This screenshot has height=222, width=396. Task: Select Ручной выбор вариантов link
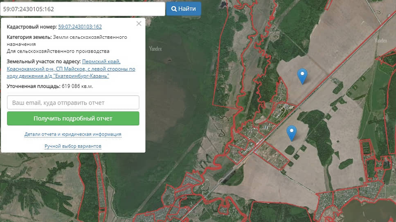click(73, 146)
